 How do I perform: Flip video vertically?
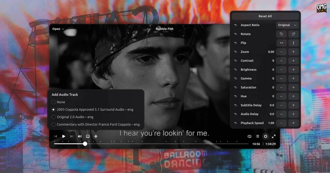(x=293, y=43)
